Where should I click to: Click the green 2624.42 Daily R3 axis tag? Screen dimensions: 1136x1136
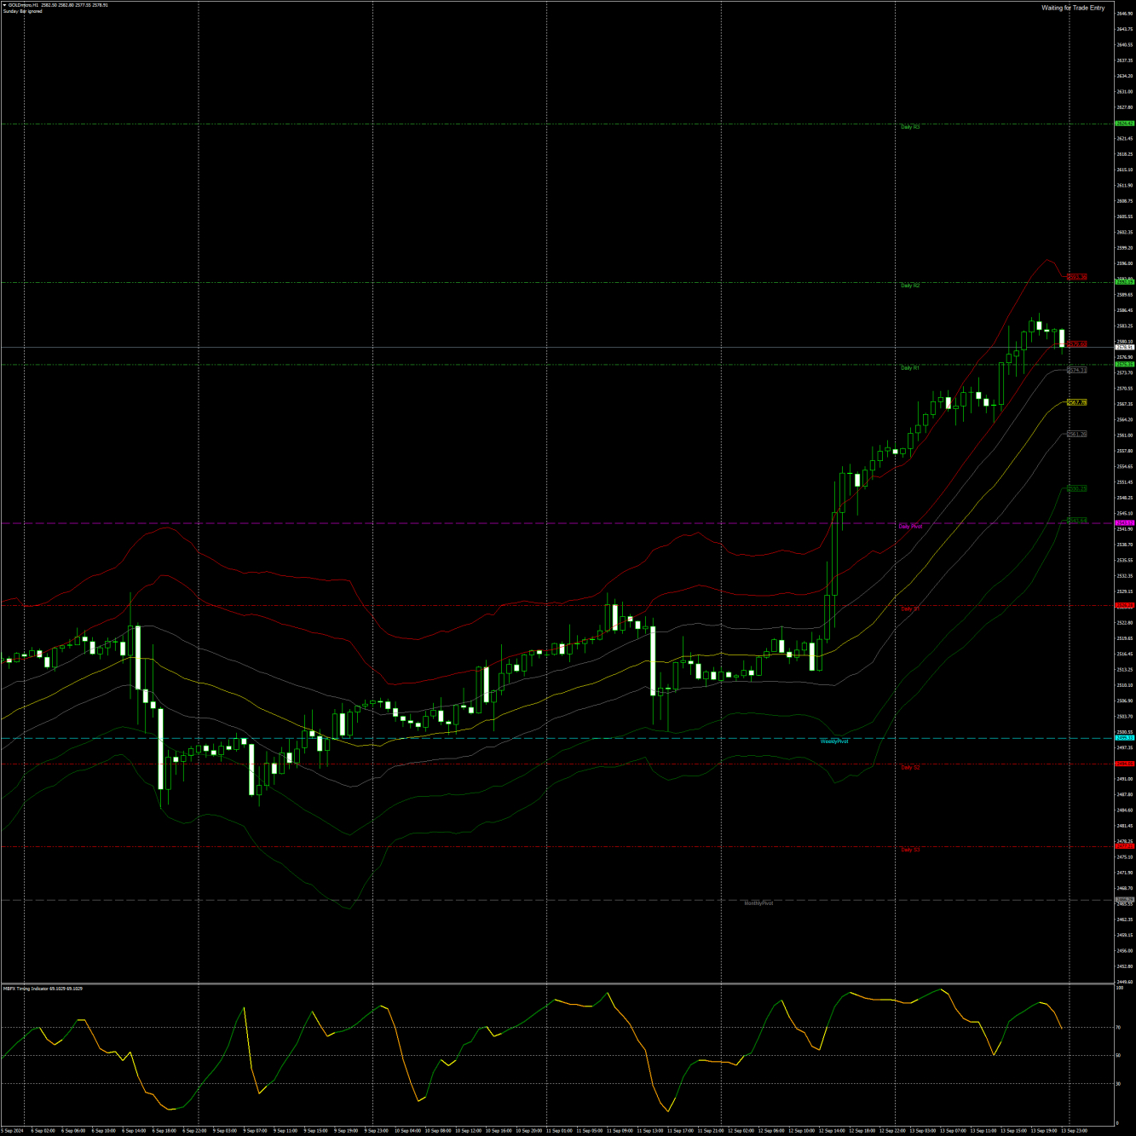(1125, 124)
